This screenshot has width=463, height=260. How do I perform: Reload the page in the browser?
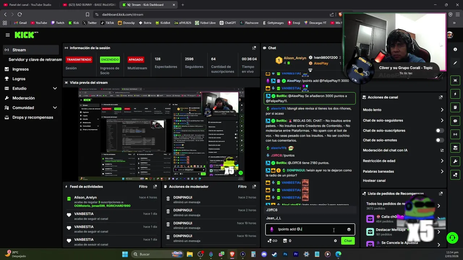tap(20, 14)
